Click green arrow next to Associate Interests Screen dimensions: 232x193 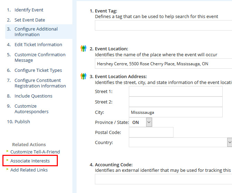(8, 160)
